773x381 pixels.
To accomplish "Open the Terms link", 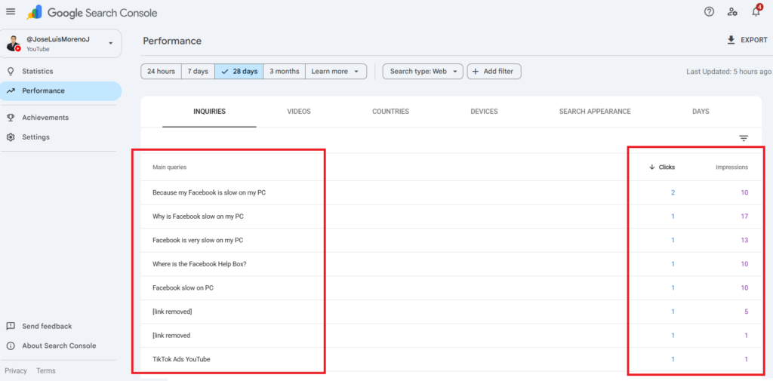I will 46,370.
